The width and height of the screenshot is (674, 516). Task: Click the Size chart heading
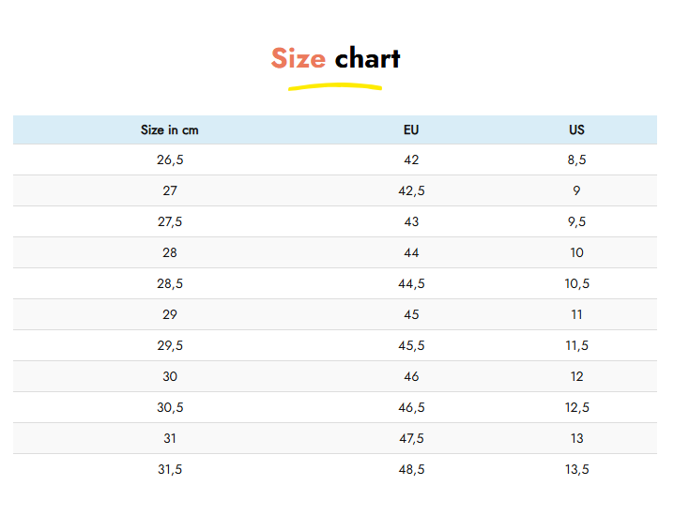(x=335, y=58)
